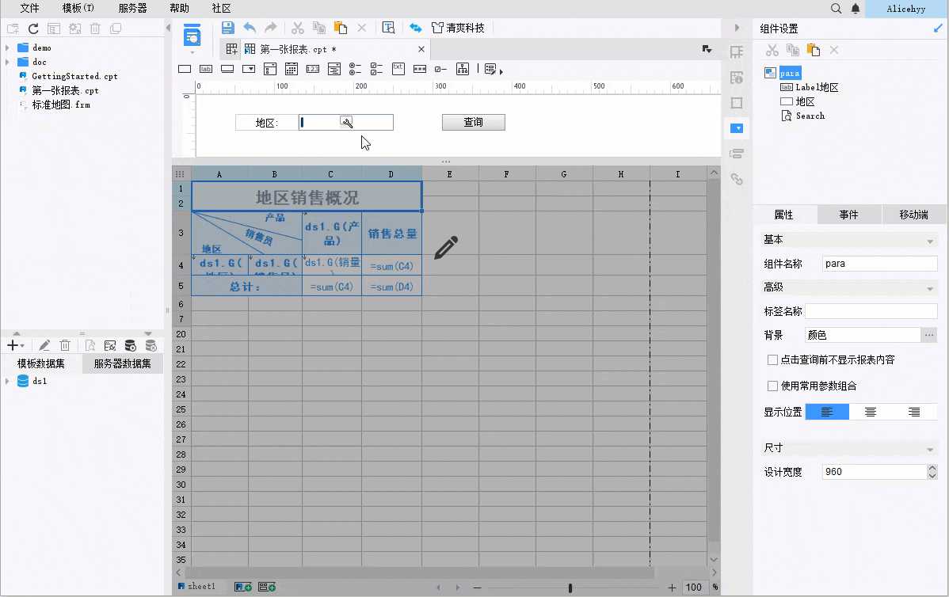Enable '点击查询前不显示报表内容' checkbox
The width and height of the screenshot is (949, 597).
pyautogui.click(x=772, y=360)
